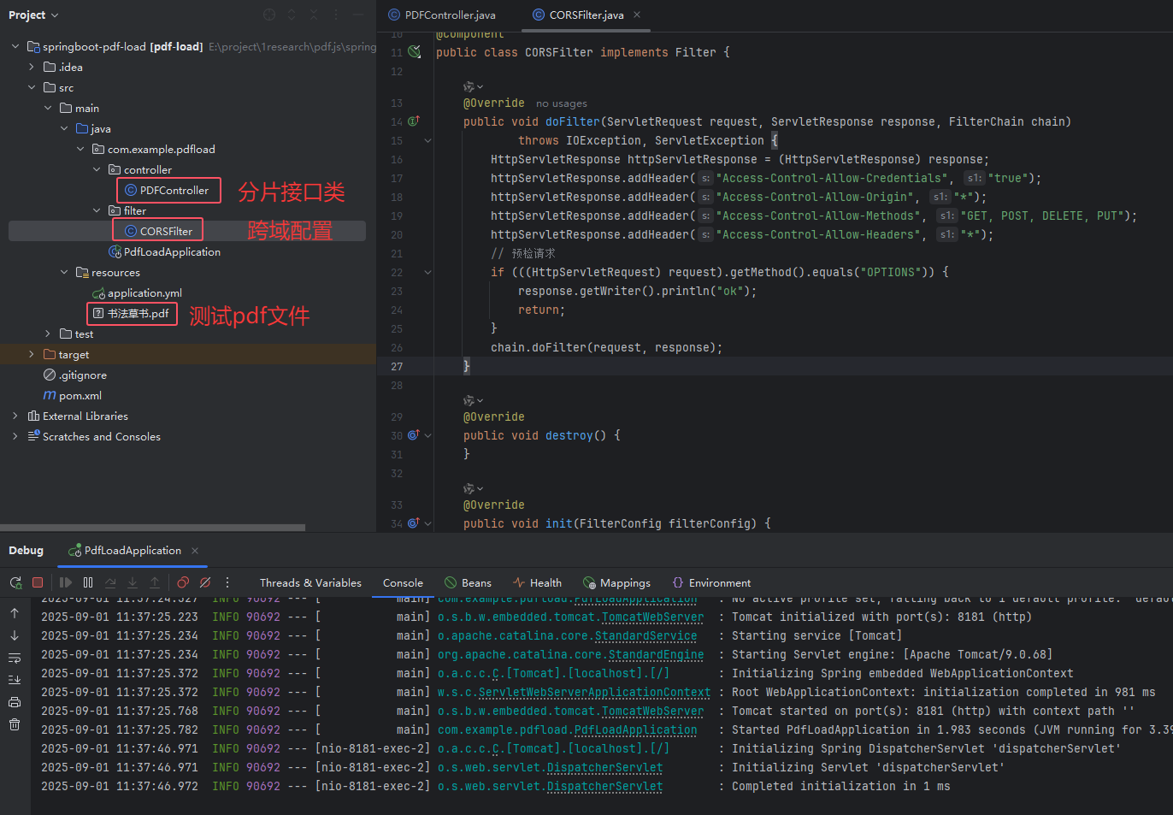The height and width of the screenshot is (815, 1173).
Task: Collapse the springboot-pdf-load root node
Action: (x=15, y=46)
